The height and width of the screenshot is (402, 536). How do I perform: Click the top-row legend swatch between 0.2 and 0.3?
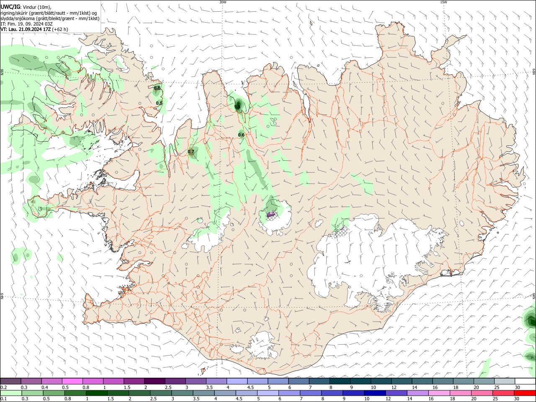[x=11, y=381]
